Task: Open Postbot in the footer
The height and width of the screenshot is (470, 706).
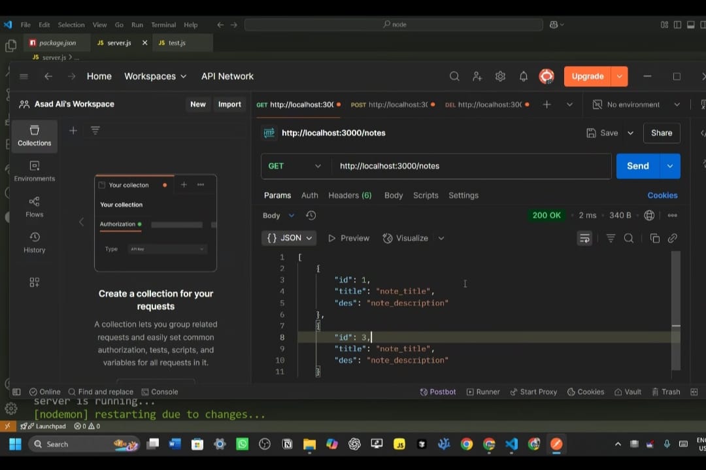Action: pyautogui.click(x=438, y=392)
